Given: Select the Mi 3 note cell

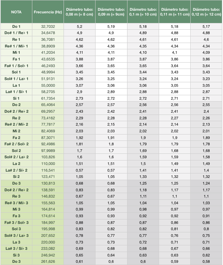Looking at the screenshot, I should [x=16, y=209].
